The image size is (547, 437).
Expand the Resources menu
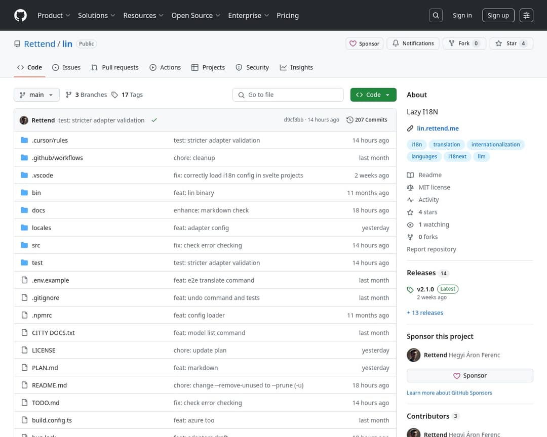pos(143,15)
